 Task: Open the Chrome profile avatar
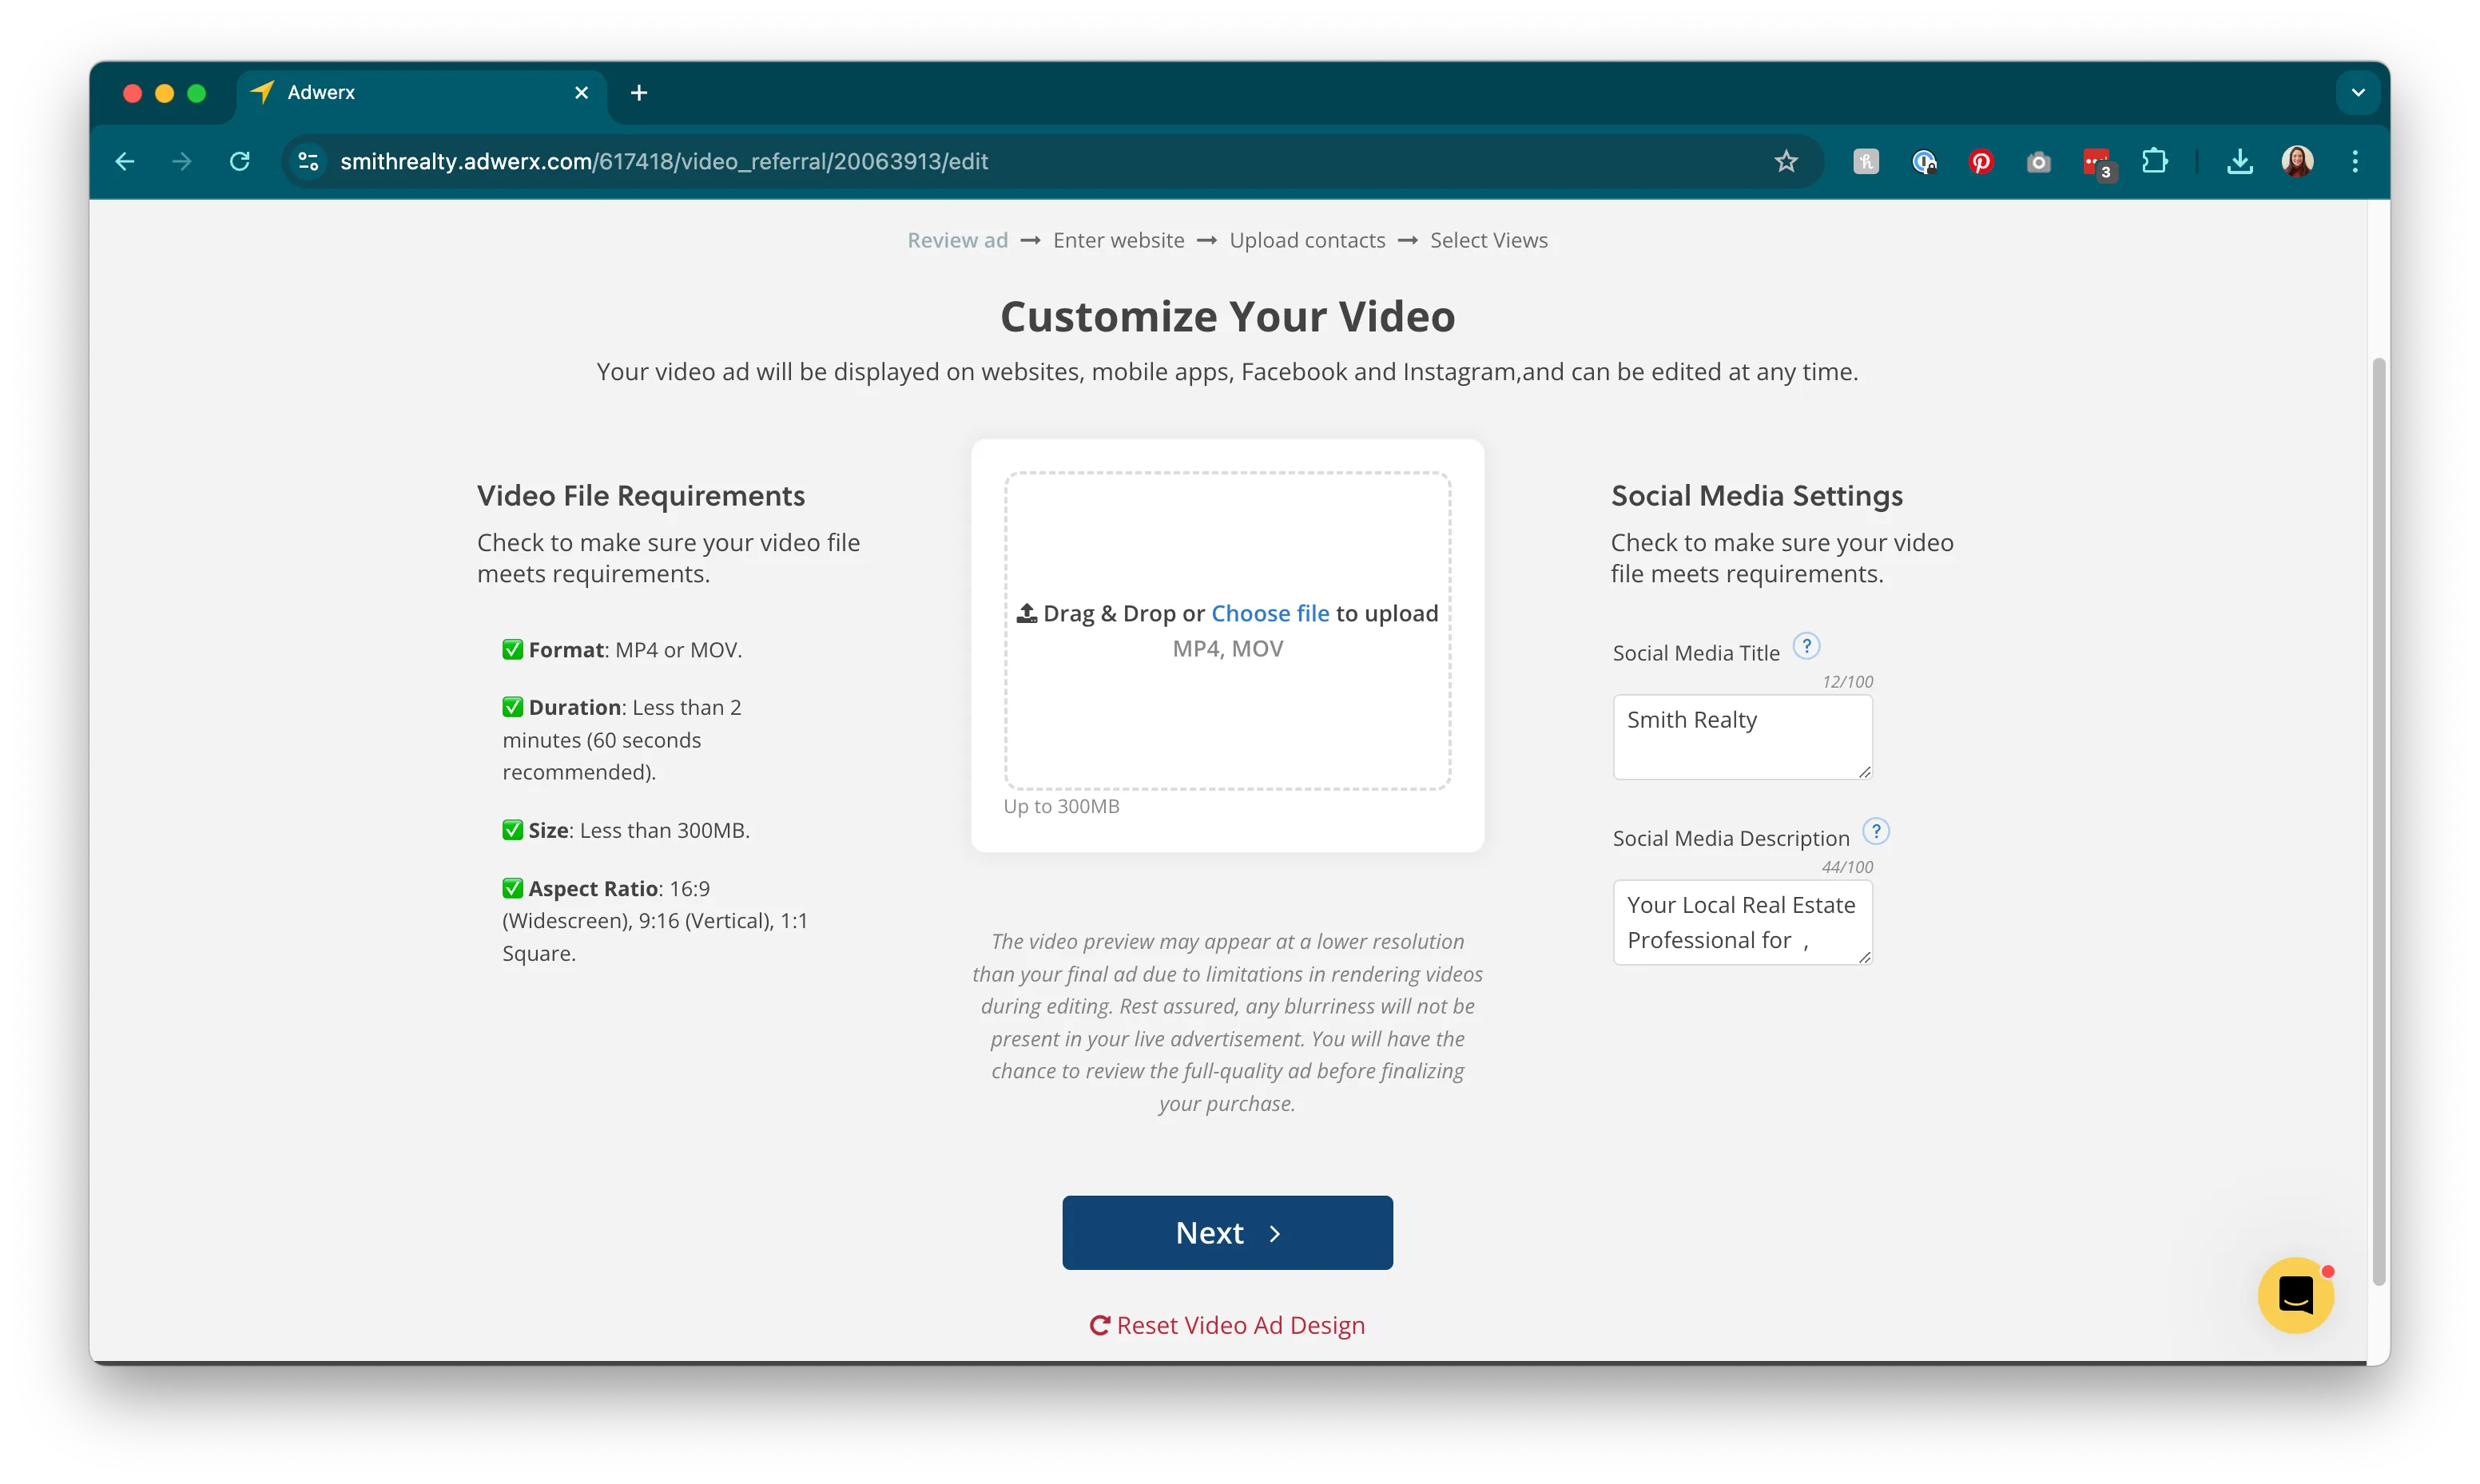pyautogui.click(x=2297, y=161)
